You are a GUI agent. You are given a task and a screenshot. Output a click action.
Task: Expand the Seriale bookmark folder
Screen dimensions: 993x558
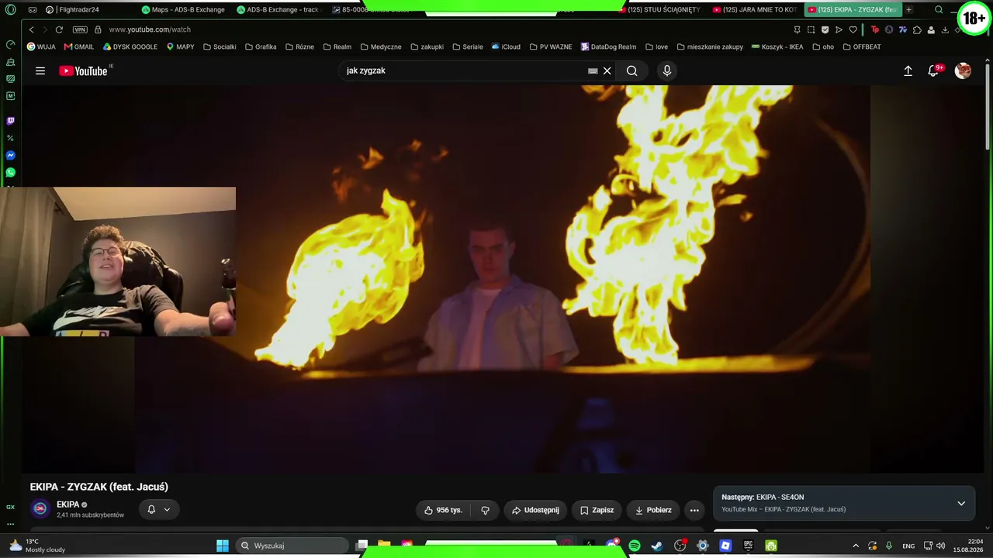pos(468,46)
